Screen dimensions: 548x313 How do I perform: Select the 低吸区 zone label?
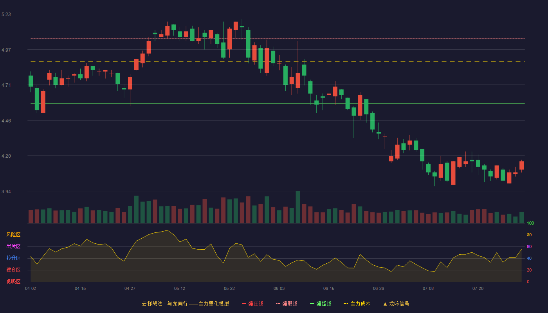(x=13, y=281)
